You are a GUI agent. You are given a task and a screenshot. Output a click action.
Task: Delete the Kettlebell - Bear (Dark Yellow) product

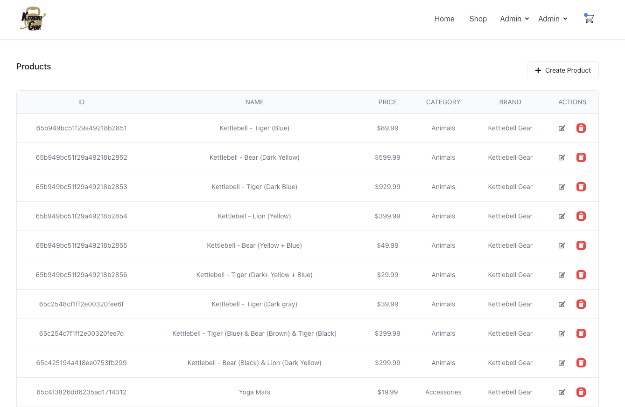point(581,157)
